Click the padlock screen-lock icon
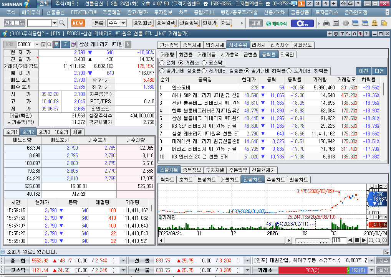Viewport: 391px width, 277px height. pos(374,23)
